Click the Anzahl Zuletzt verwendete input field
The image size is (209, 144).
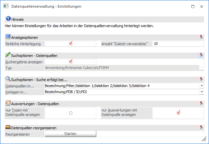click(x=178, y=44)
